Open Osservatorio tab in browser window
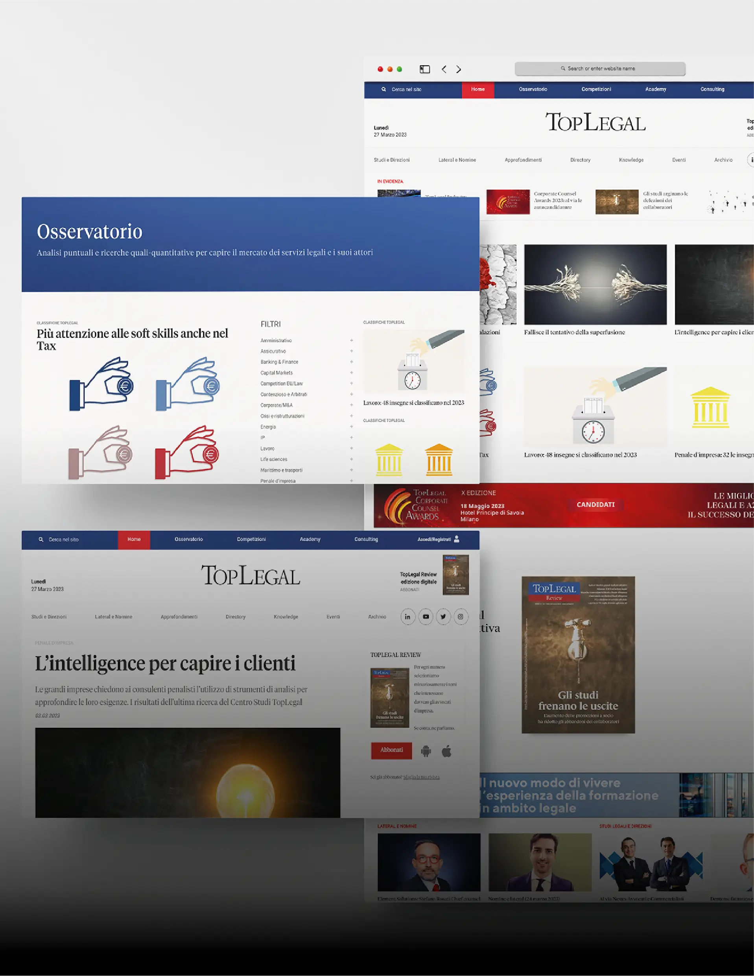The height and width of the screenshot is (976, 754). 533,89
